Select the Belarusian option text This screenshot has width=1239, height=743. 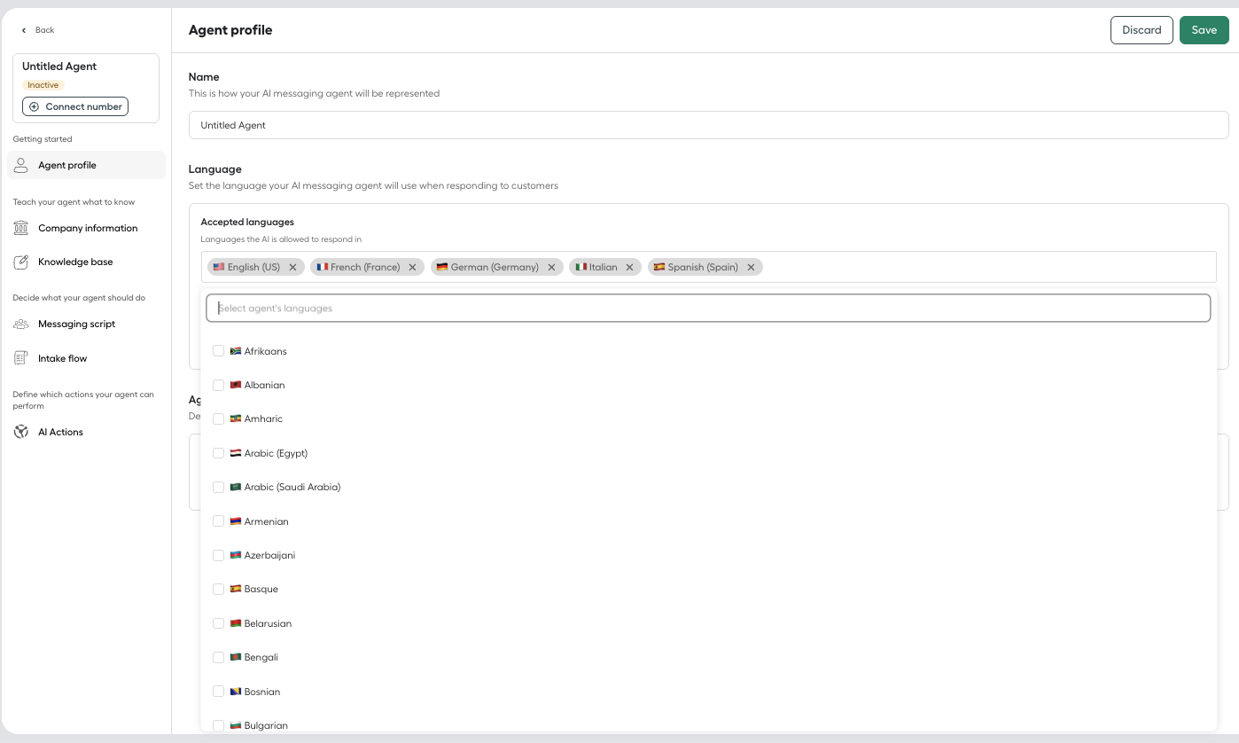pos(268,623)
